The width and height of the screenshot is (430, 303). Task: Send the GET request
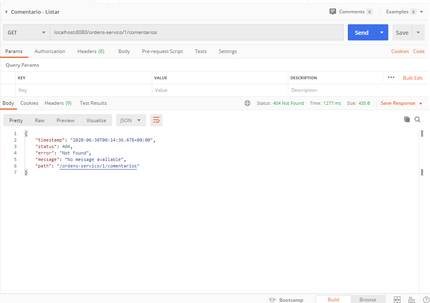[362, 32]
